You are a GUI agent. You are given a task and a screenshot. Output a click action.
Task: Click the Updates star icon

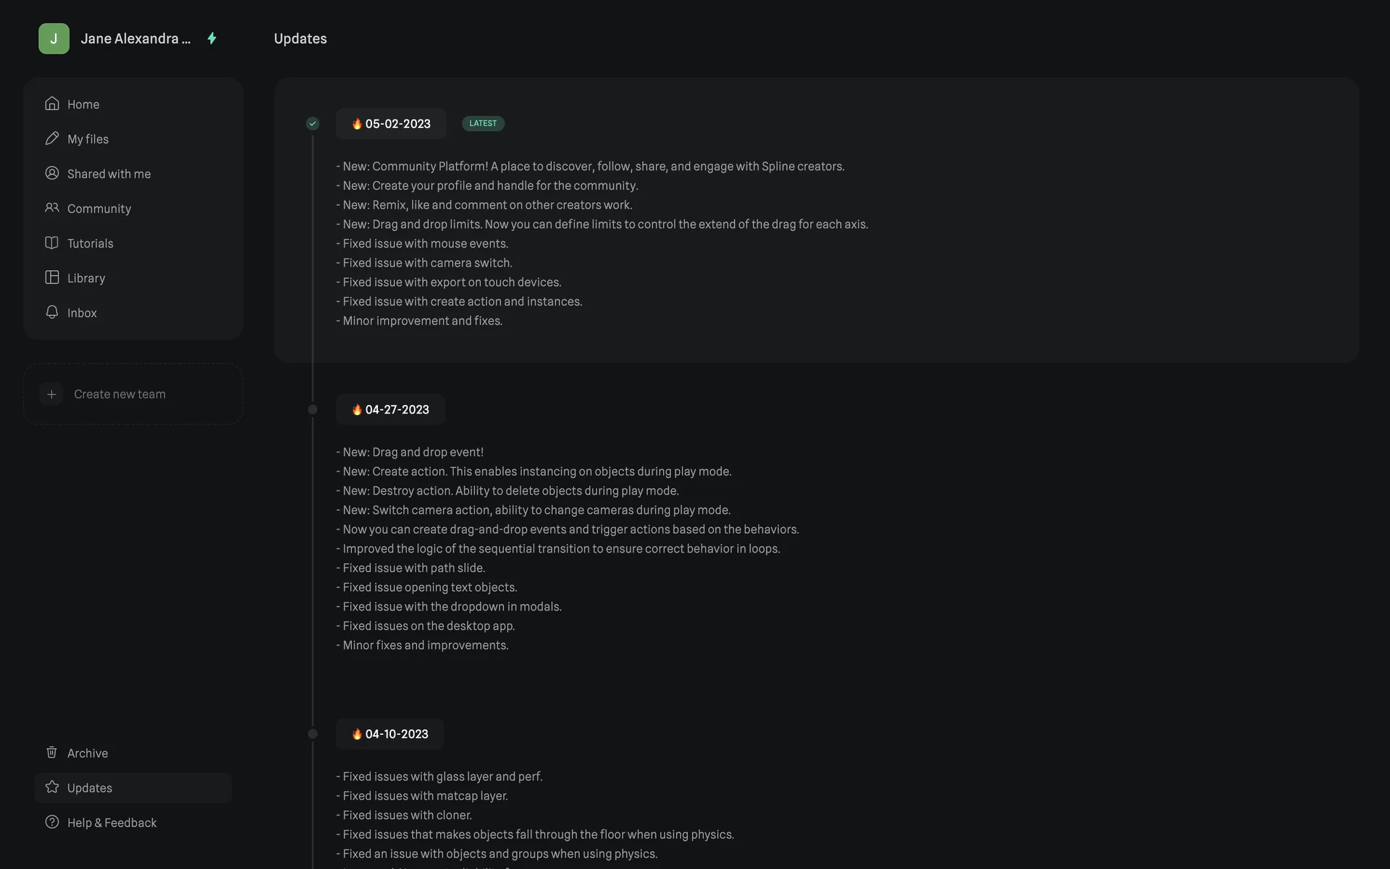tap(51, 787)
